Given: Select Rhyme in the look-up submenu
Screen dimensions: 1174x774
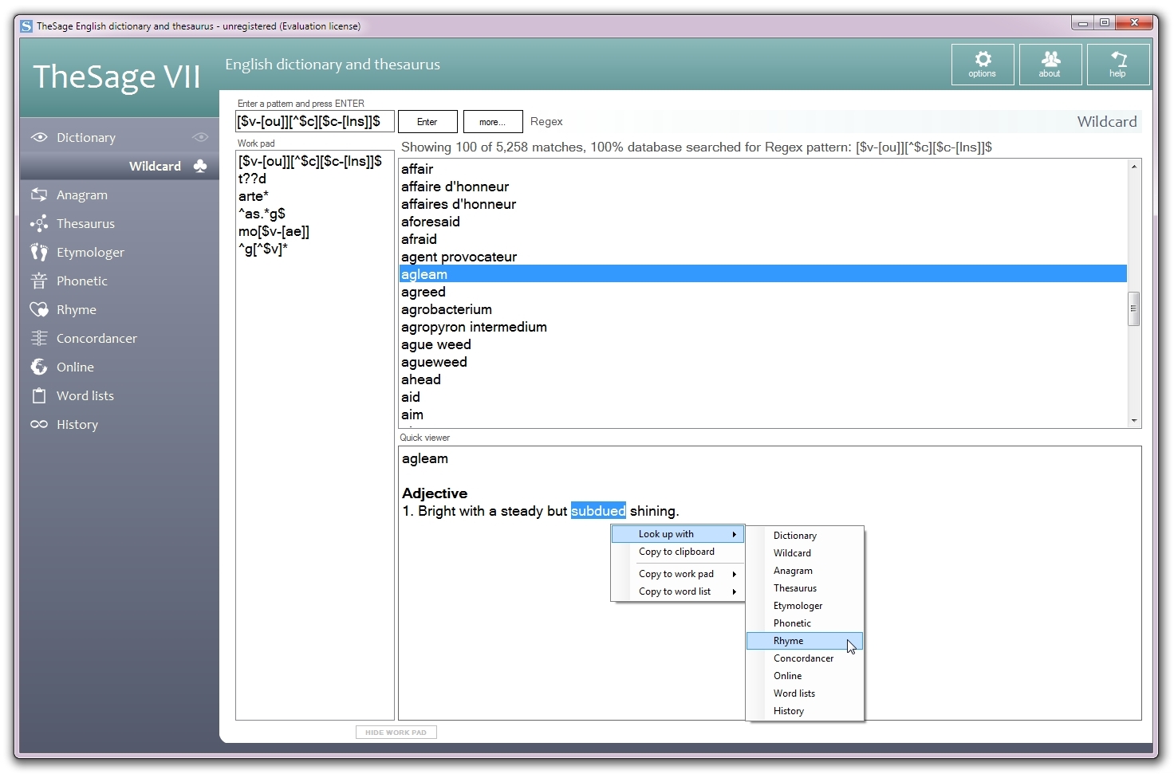Looking at the screenshot, I should [805, 641].
